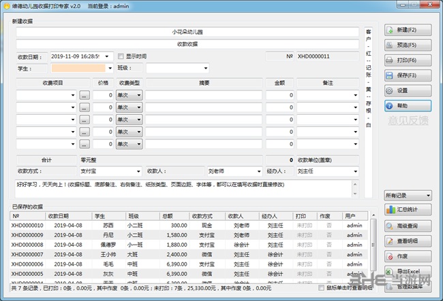
Task: Click the 打印(F6) printer icon
Action: [x=390, y=60]
